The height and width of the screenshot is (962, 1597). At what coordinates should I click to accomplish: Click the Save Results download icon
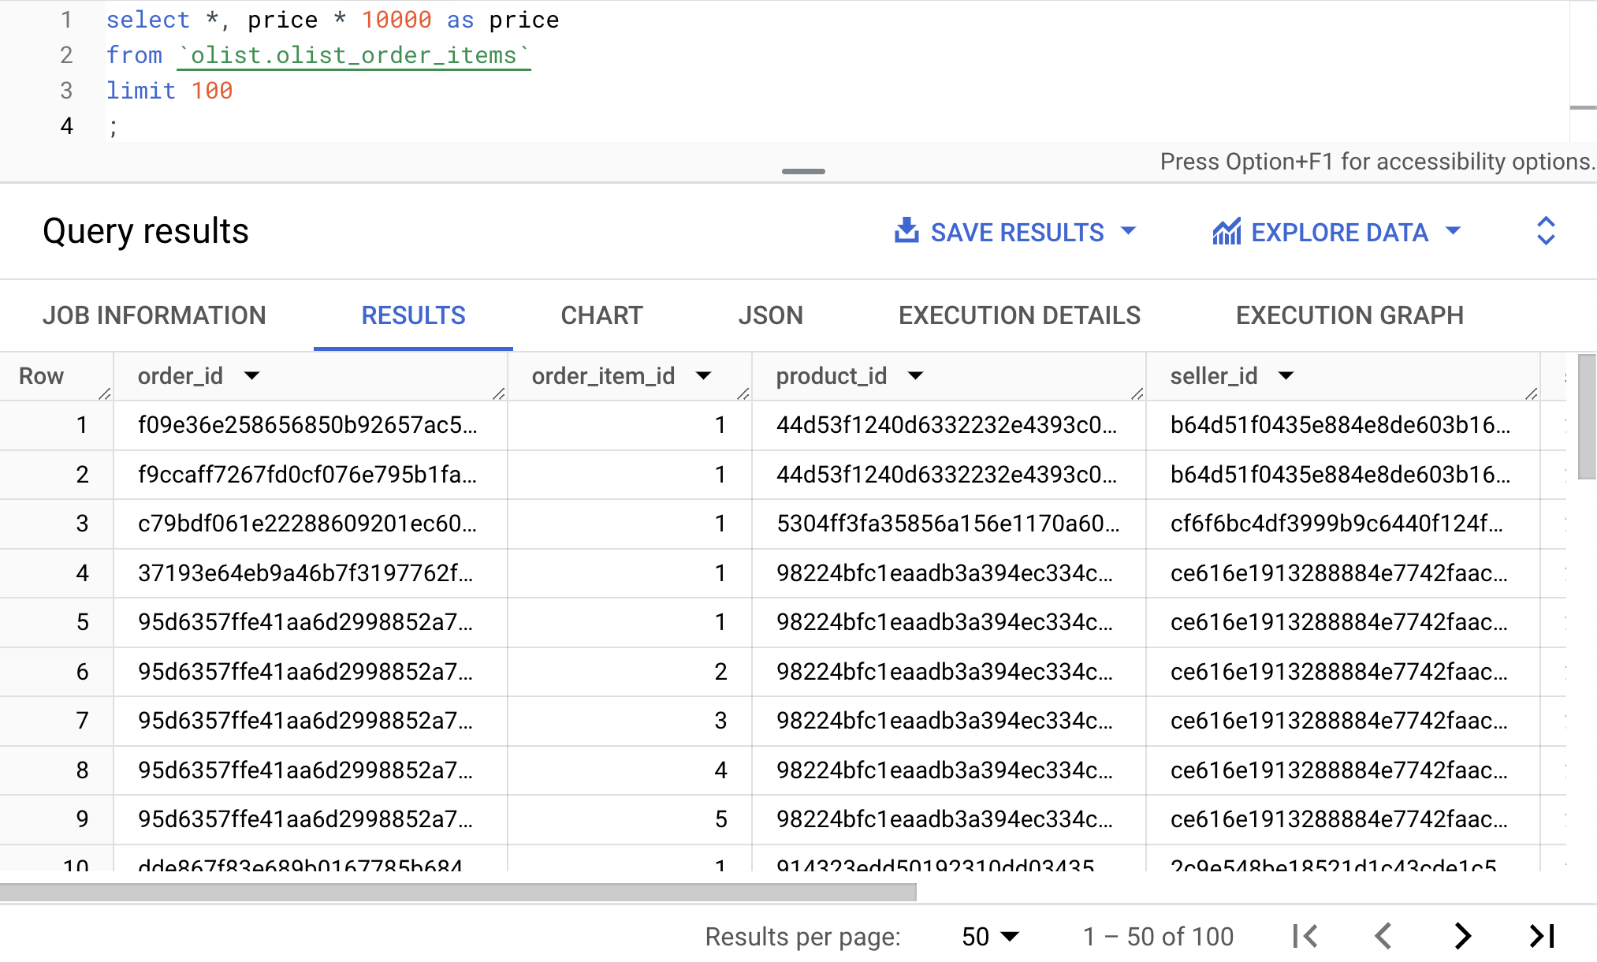(x=906, y=231)
